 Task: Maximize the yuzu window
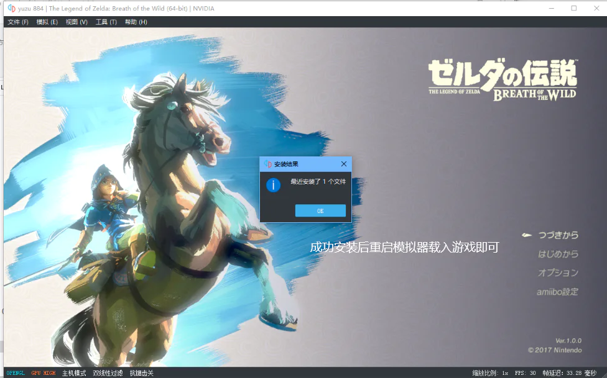point(573,8)
